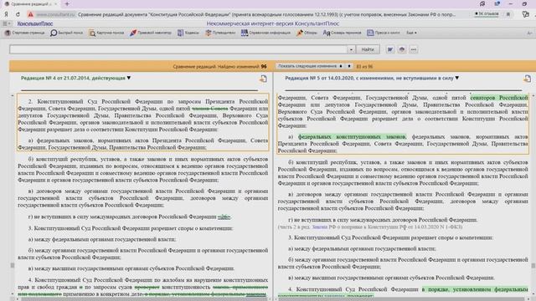The image size is (536, 301).
Task: Click the site security warning icon
Action: [x=30, y=14]
